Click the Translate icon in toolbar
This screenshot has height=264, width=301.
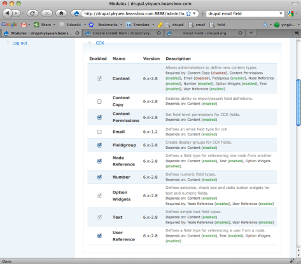click(x=129, y=25)
